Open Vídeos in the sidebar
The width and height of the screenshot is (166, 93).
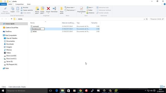pos(9,53)
